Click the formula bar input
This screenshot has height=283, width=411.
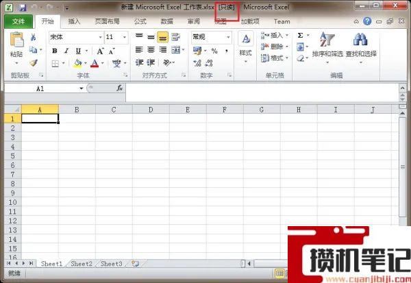[x=262, y=93]
